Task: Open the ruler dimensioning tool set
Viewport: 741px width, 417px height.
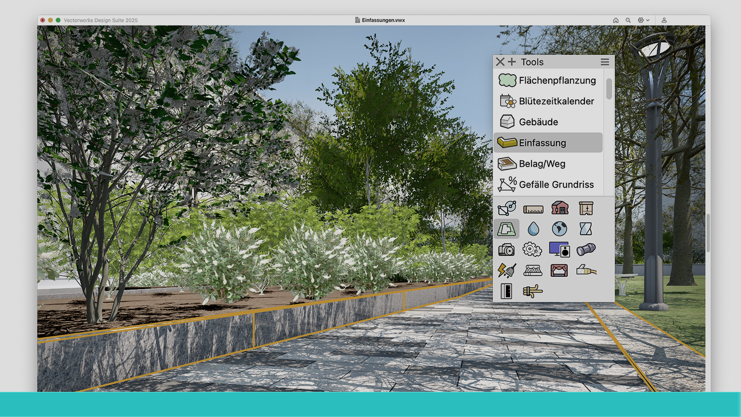Action: (x=533, y=209)
